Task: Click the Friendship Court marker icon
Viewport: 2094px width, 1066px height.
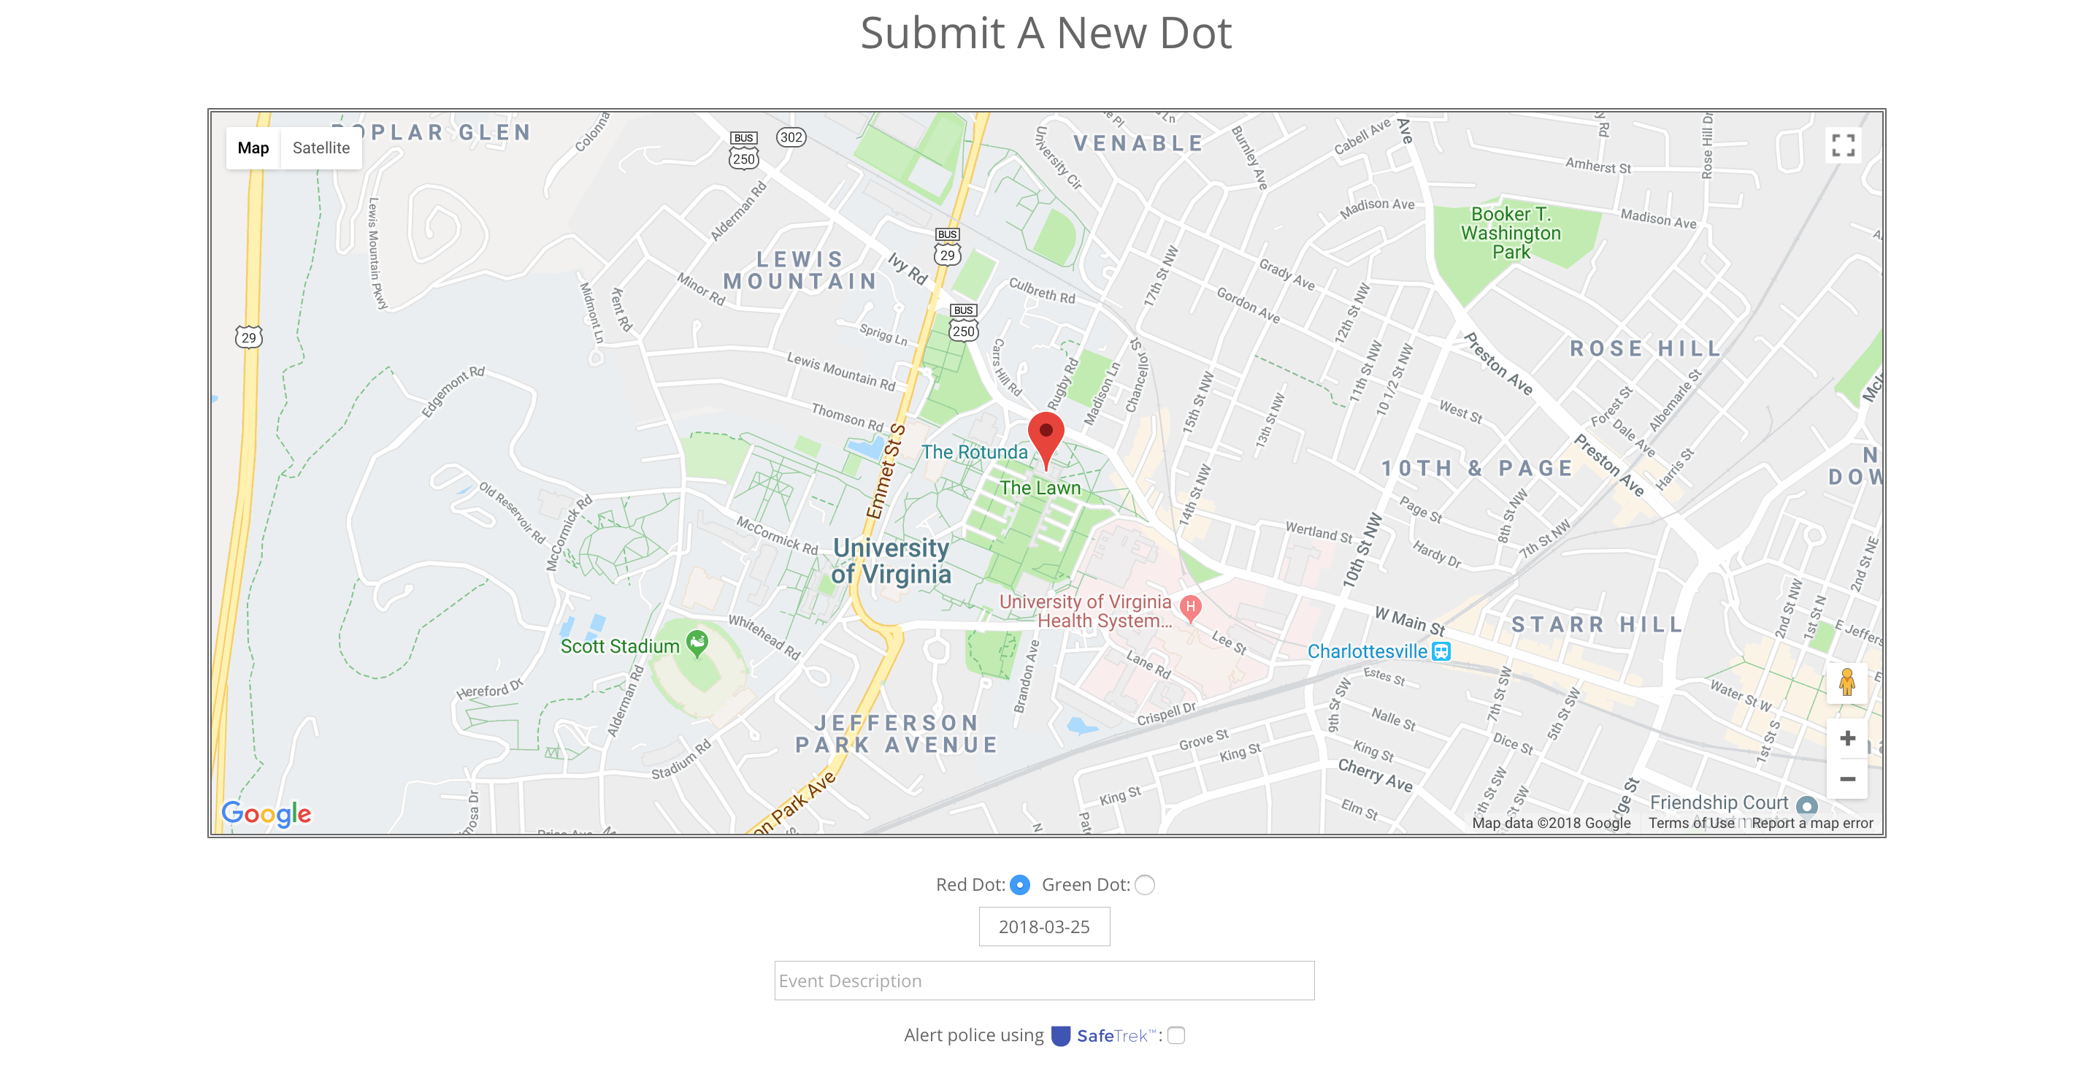Action: coord(1806,805)
